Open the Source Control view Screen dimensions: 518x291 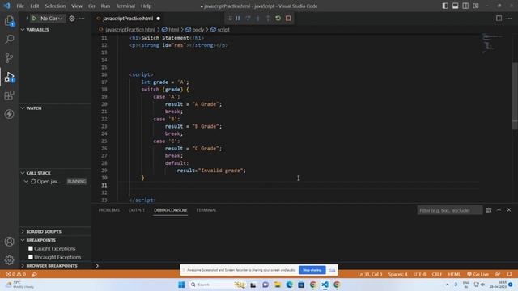tap(9, 58)
